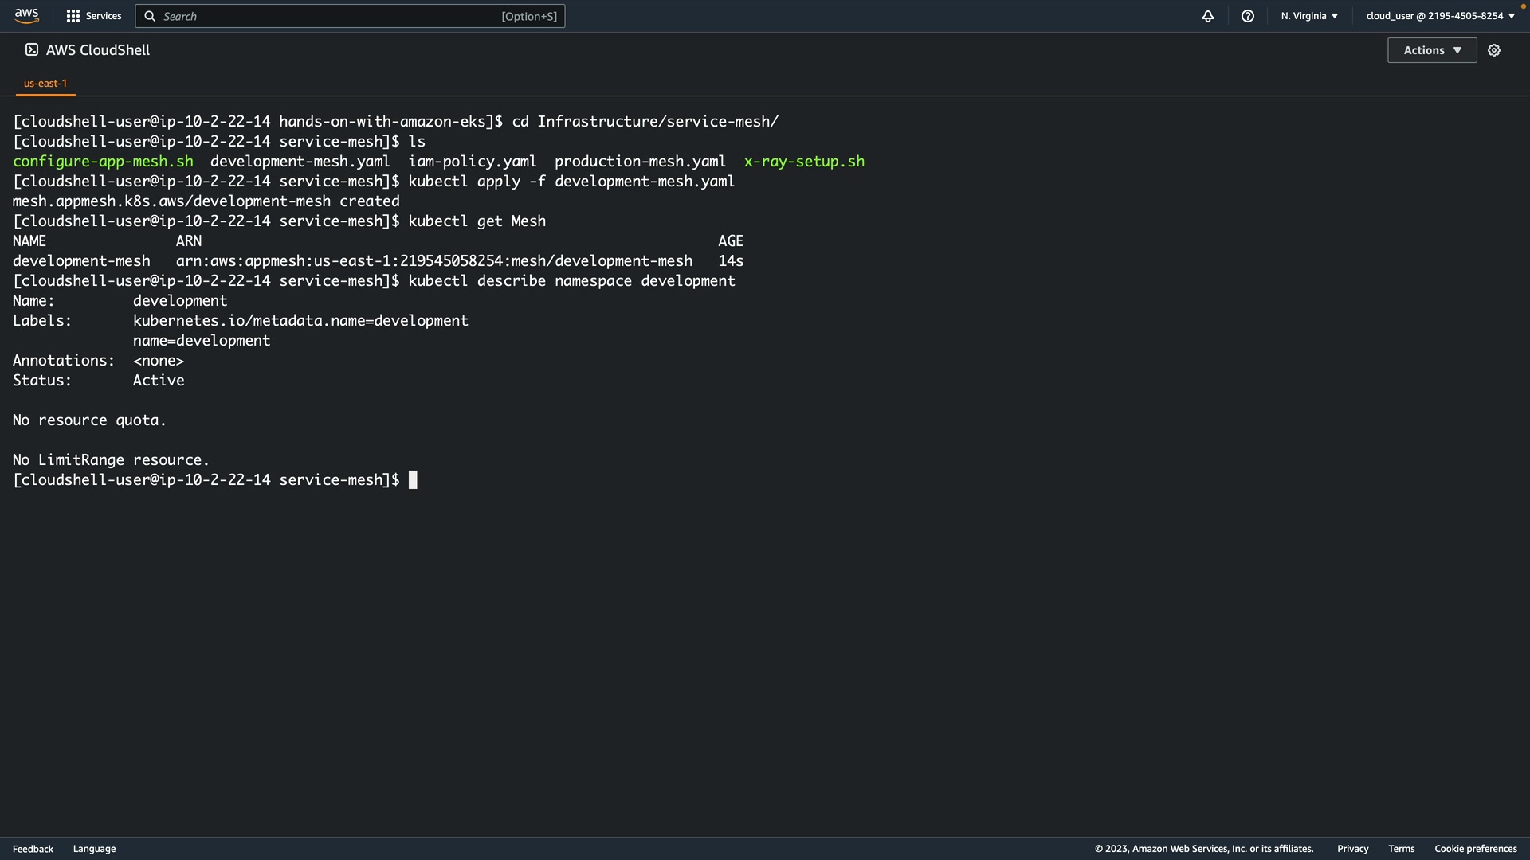Screen dimensions: 1530x860
Task: Open CloudShell settings gear icon
Action: click(1493, 50)
